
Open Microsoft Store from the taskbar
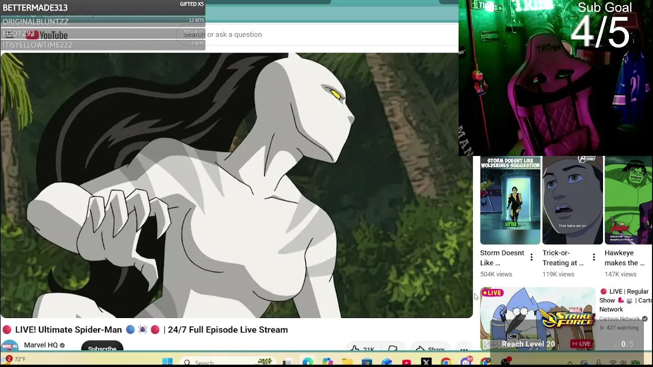point(367,362)
